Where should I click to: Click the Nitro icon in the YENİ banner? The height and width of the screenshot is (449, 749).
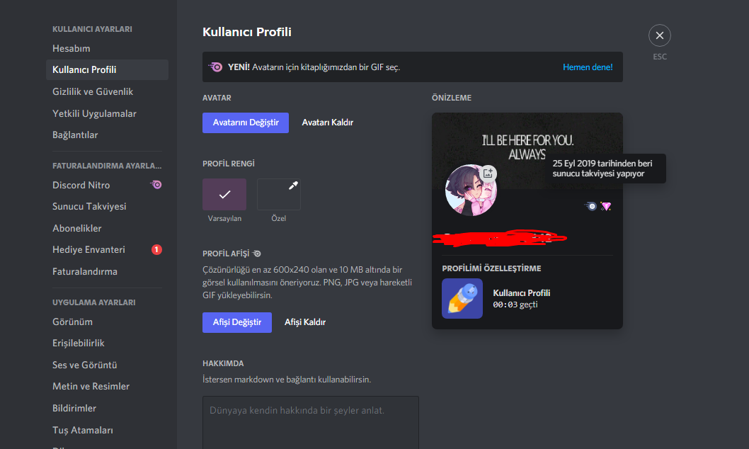[x=215, y=67]
